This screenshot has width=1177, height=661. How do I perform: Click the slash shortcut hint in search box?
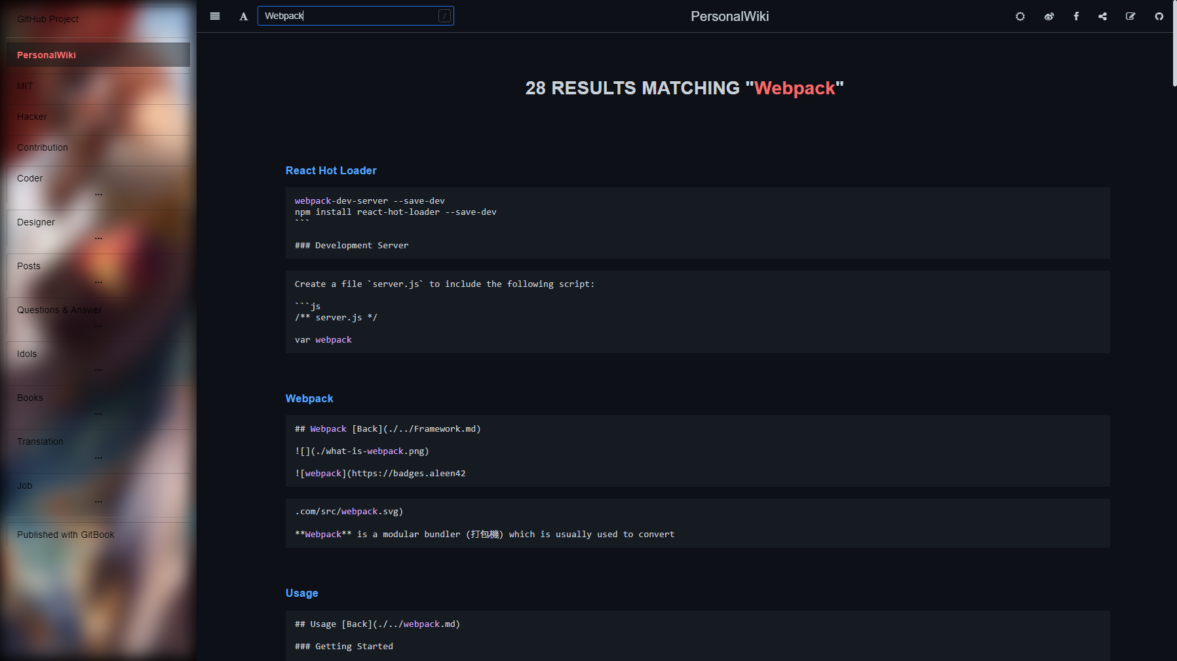(444, 16)
